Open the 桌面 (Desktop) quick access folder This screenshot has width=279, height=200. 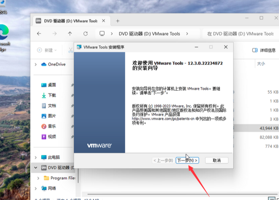(51, 85)
